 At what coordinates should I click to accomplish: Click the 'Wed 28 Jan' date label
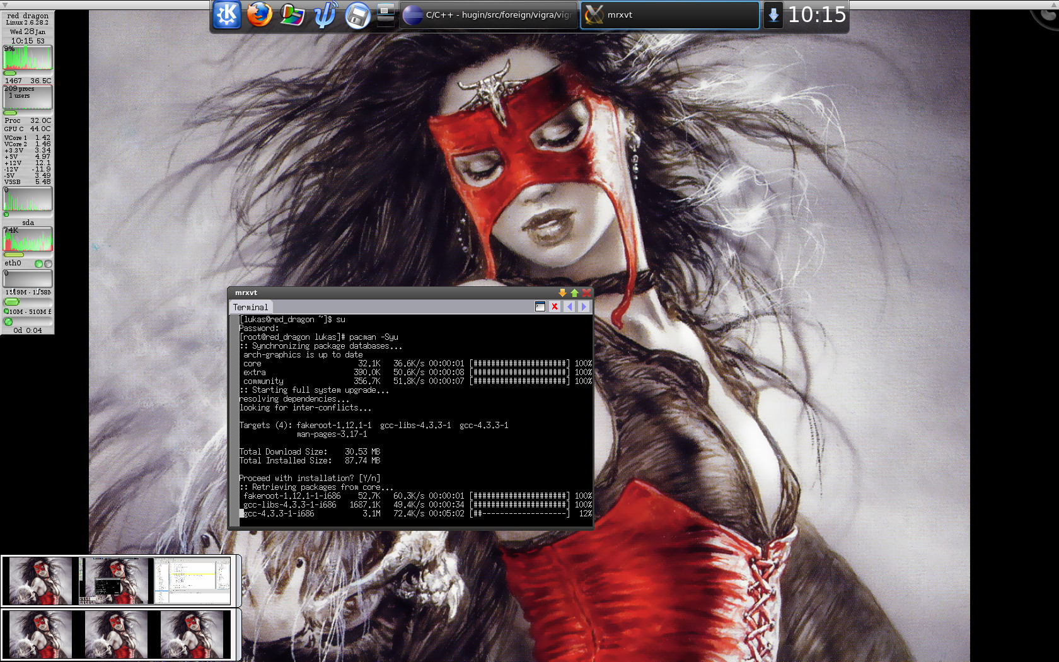tap(28, 32)
